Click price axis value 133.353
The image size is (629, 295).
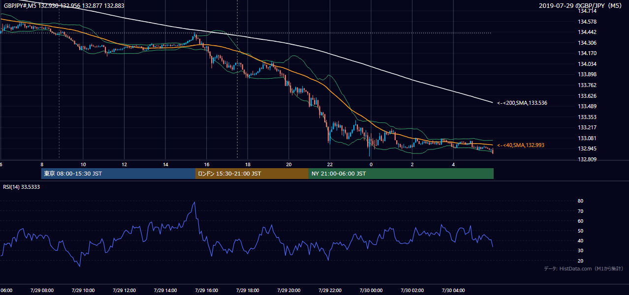[x=586, y=117]
